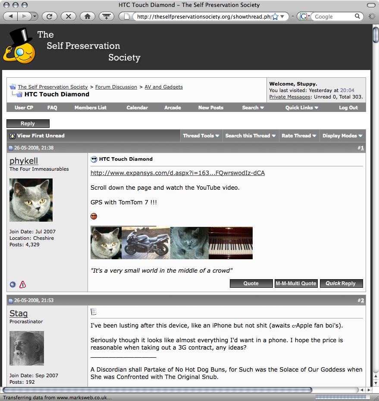Click the scroll down arrow on vertical scrollbar
Image resolution: width=379 pixels, height=401 pixels.
376,383
